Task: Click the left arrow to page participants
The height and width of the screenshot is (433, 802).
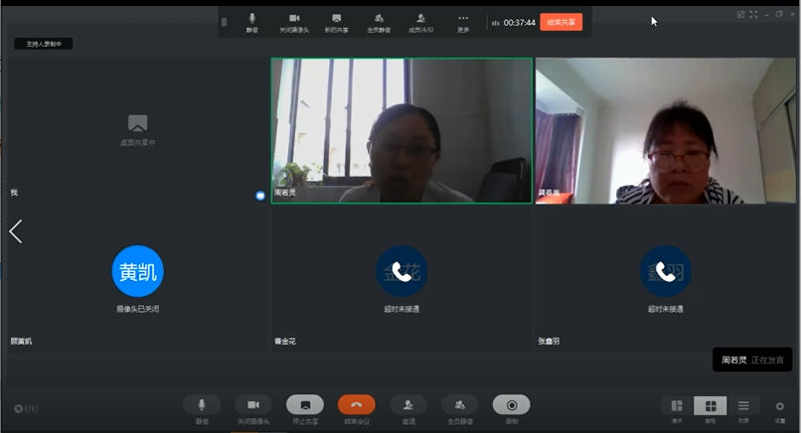Action: point(15,231)
